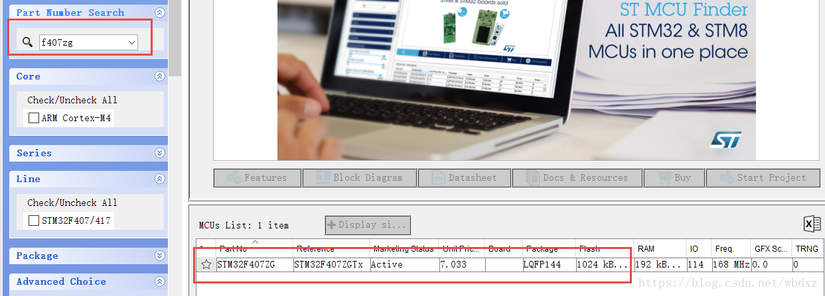Click the Active marketing status cell

click(x=404, y=264)
